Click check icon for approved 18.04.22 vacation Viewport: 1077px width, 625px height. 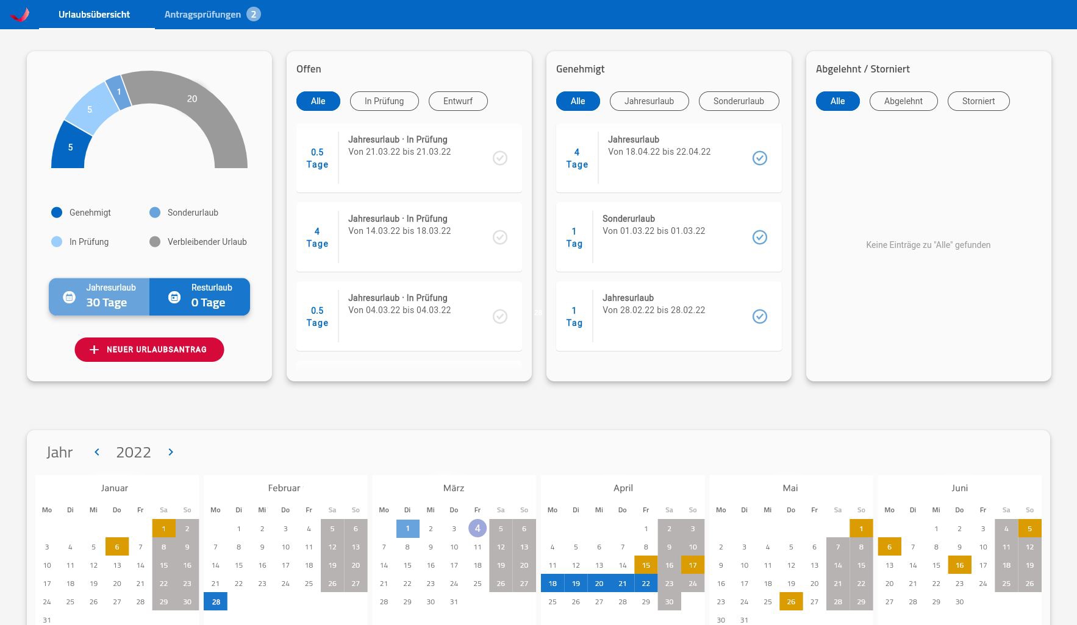pyautogui.click(x=759, y=158)
